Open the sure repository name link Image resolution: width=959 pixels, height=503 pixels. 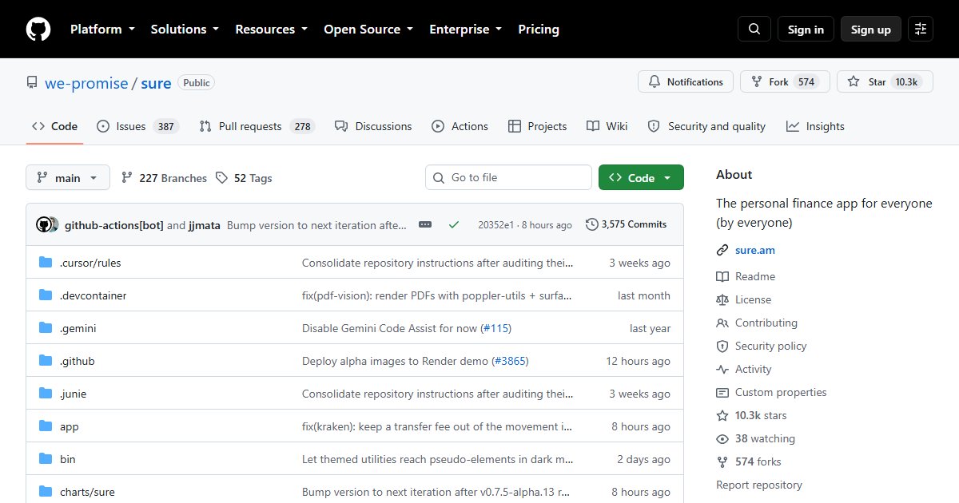click(x=156, y=83)
